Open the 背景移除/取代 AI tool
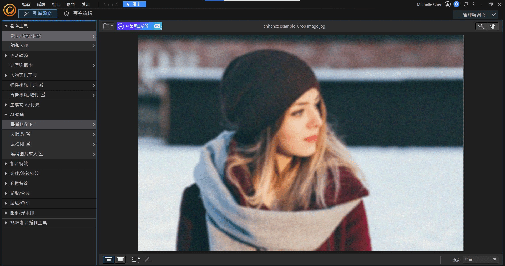Screen dimensions: 505x266 pos(49,95)
